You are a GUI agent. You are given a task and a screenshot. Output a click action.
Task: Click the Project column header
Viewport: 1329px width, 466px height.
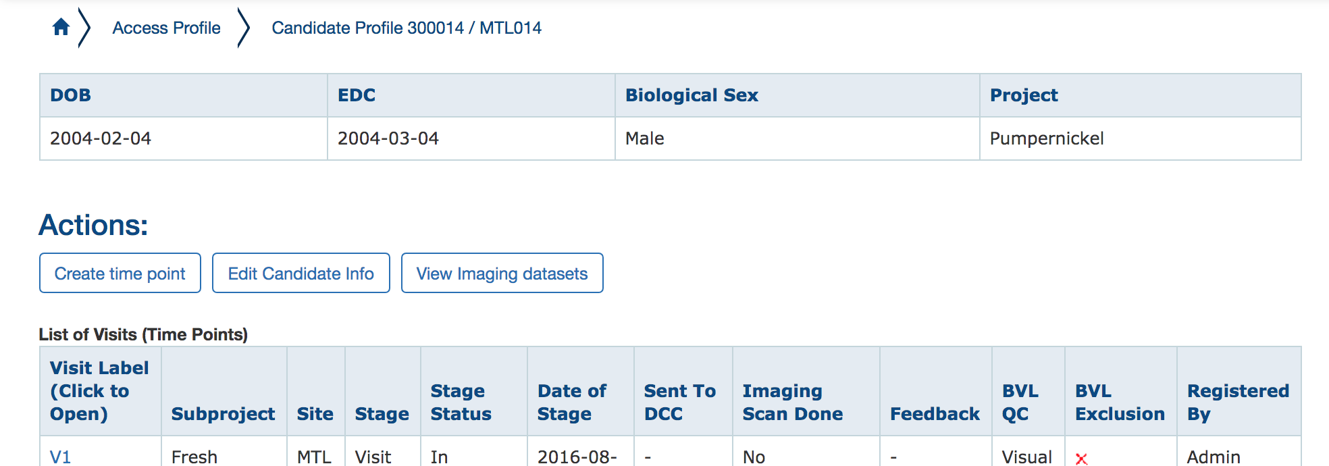tap(1024, 95)
